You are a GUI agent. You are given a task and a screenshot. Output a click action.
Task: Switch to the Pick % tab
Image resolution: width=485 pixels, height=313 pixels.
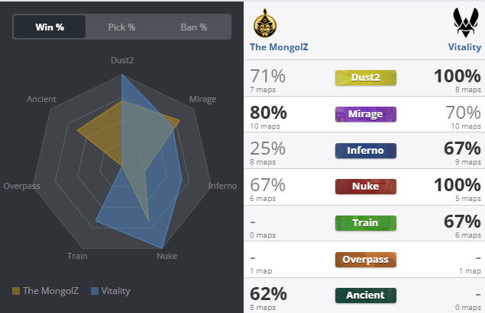click(x=121, y=27)
